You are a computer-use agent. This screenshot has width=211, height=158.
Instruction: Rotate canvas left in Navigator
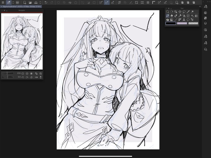coord(23,77)
